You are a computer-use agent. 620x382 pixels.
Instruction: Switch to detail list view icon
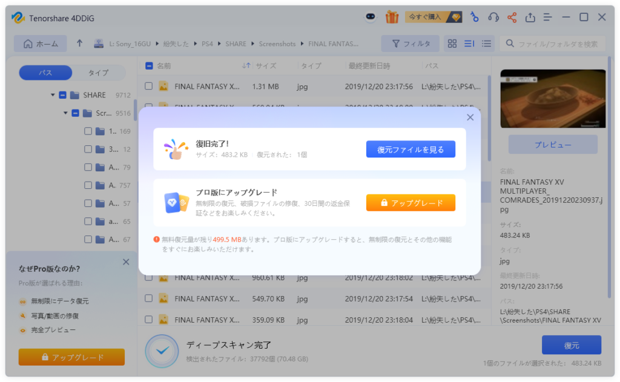tap(469, 44)
